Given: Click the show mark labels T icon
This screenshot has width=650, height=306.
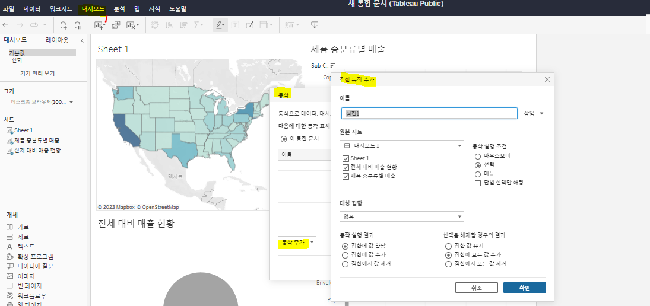Looking at the screenshot, I should click(235, 26).
